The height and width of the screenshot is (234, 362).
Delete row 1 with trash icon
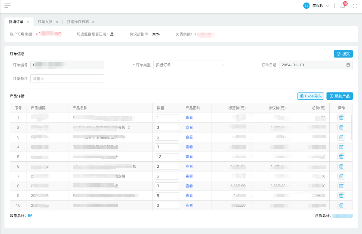point(341,118)
